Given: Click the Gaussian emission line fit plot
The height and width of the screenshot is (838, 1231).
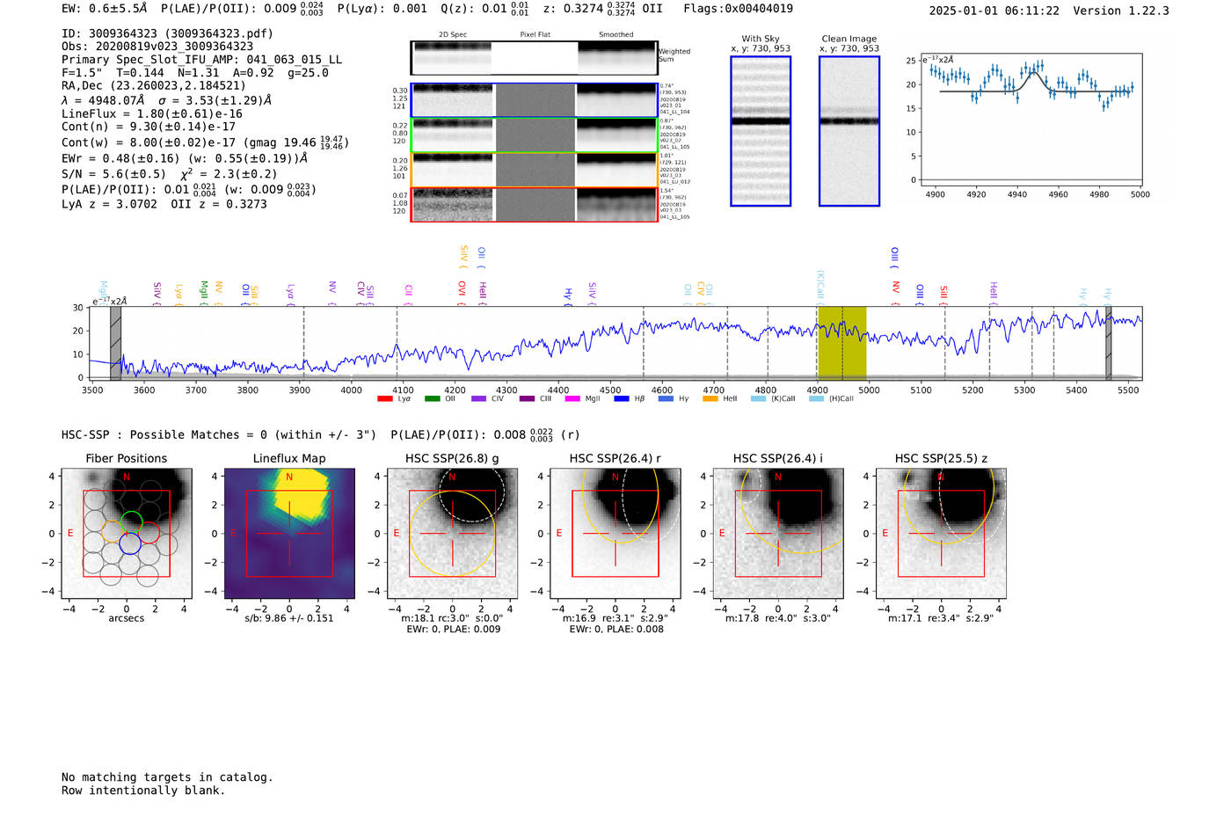Looking at the screenshot, I should point(1031,120).
